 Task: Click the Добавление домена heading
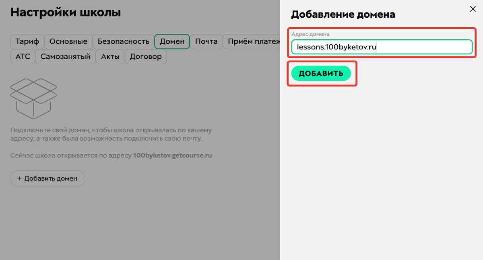[343, 14]
